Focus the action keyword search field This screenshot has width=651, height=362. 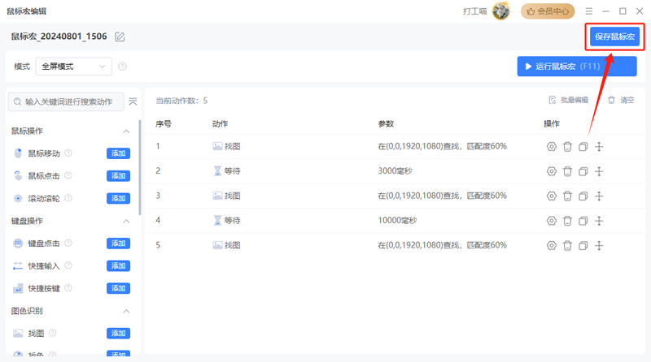click(x=66, y=101)
